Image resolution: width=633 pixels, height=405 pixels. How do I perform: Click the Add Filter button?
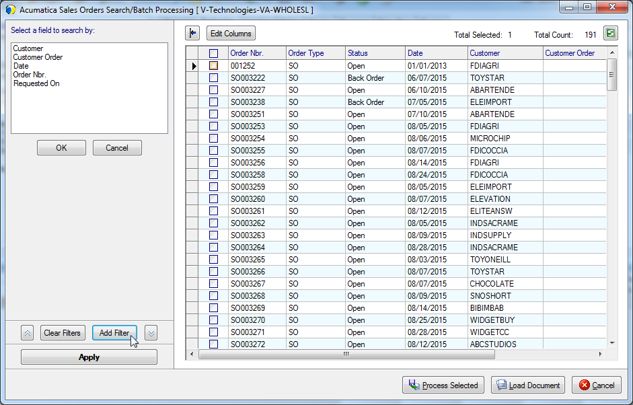(x=114, y=333)
